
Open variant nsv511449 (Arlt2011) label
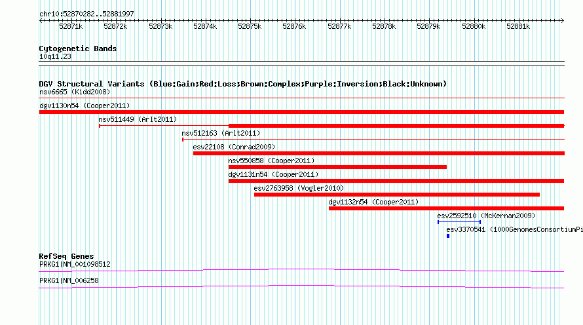[138, 119]
